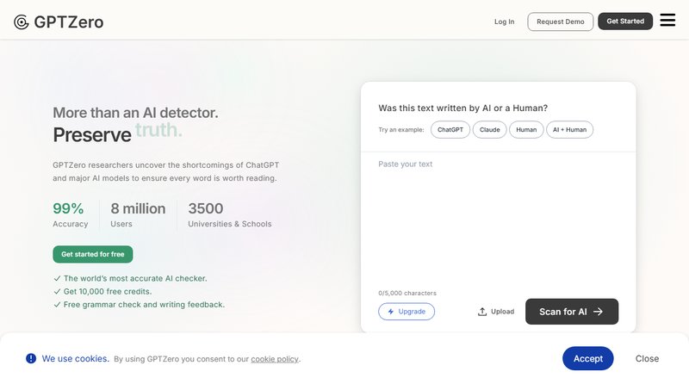Click the Upload icon
Screen dimensions: 689x384
click(482, 312)
